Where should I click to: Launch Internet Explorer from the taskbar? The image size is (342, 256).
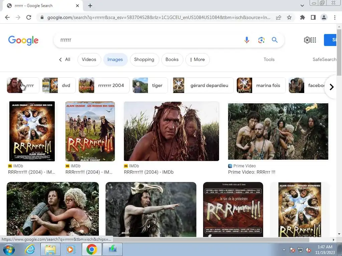coord(30,249)
